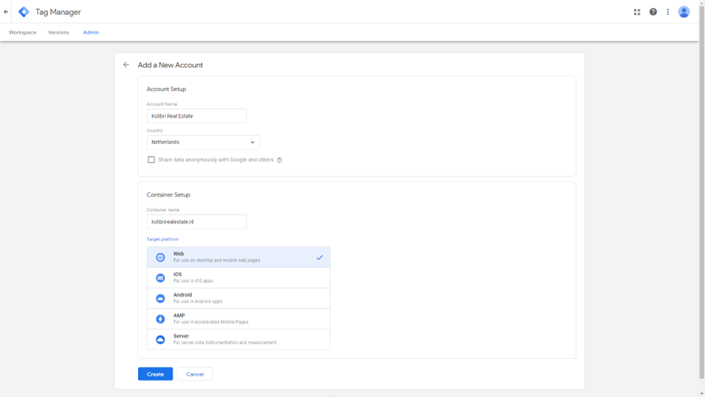Click the AMP lightning bolt icon
Screen dimensions: 705x397
pos(160,319)
